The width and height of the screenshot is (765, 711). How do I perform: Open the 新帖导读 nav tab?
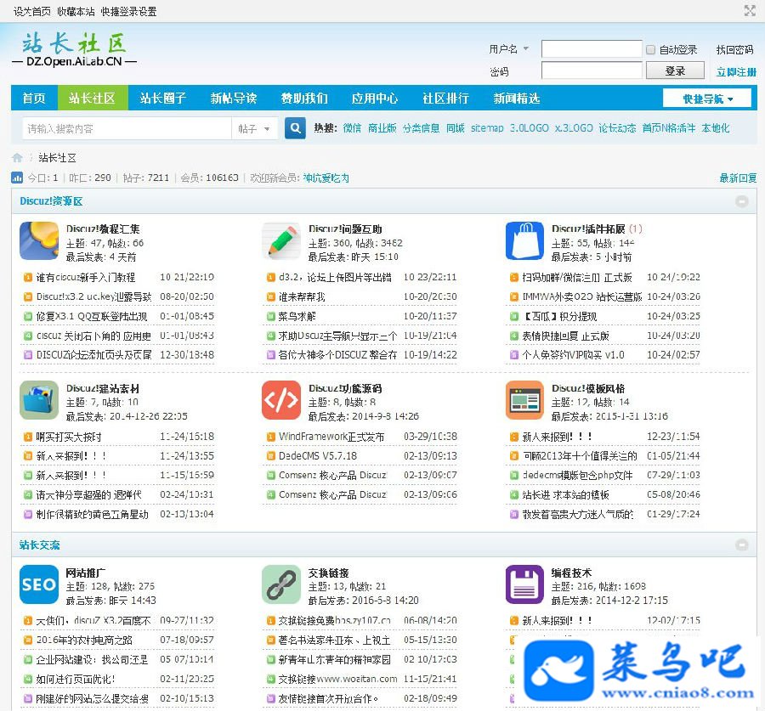(x=234, y=98)
